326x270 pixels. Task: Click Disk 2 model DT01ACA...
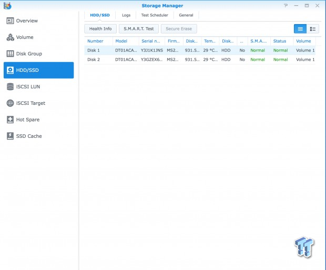126,60
